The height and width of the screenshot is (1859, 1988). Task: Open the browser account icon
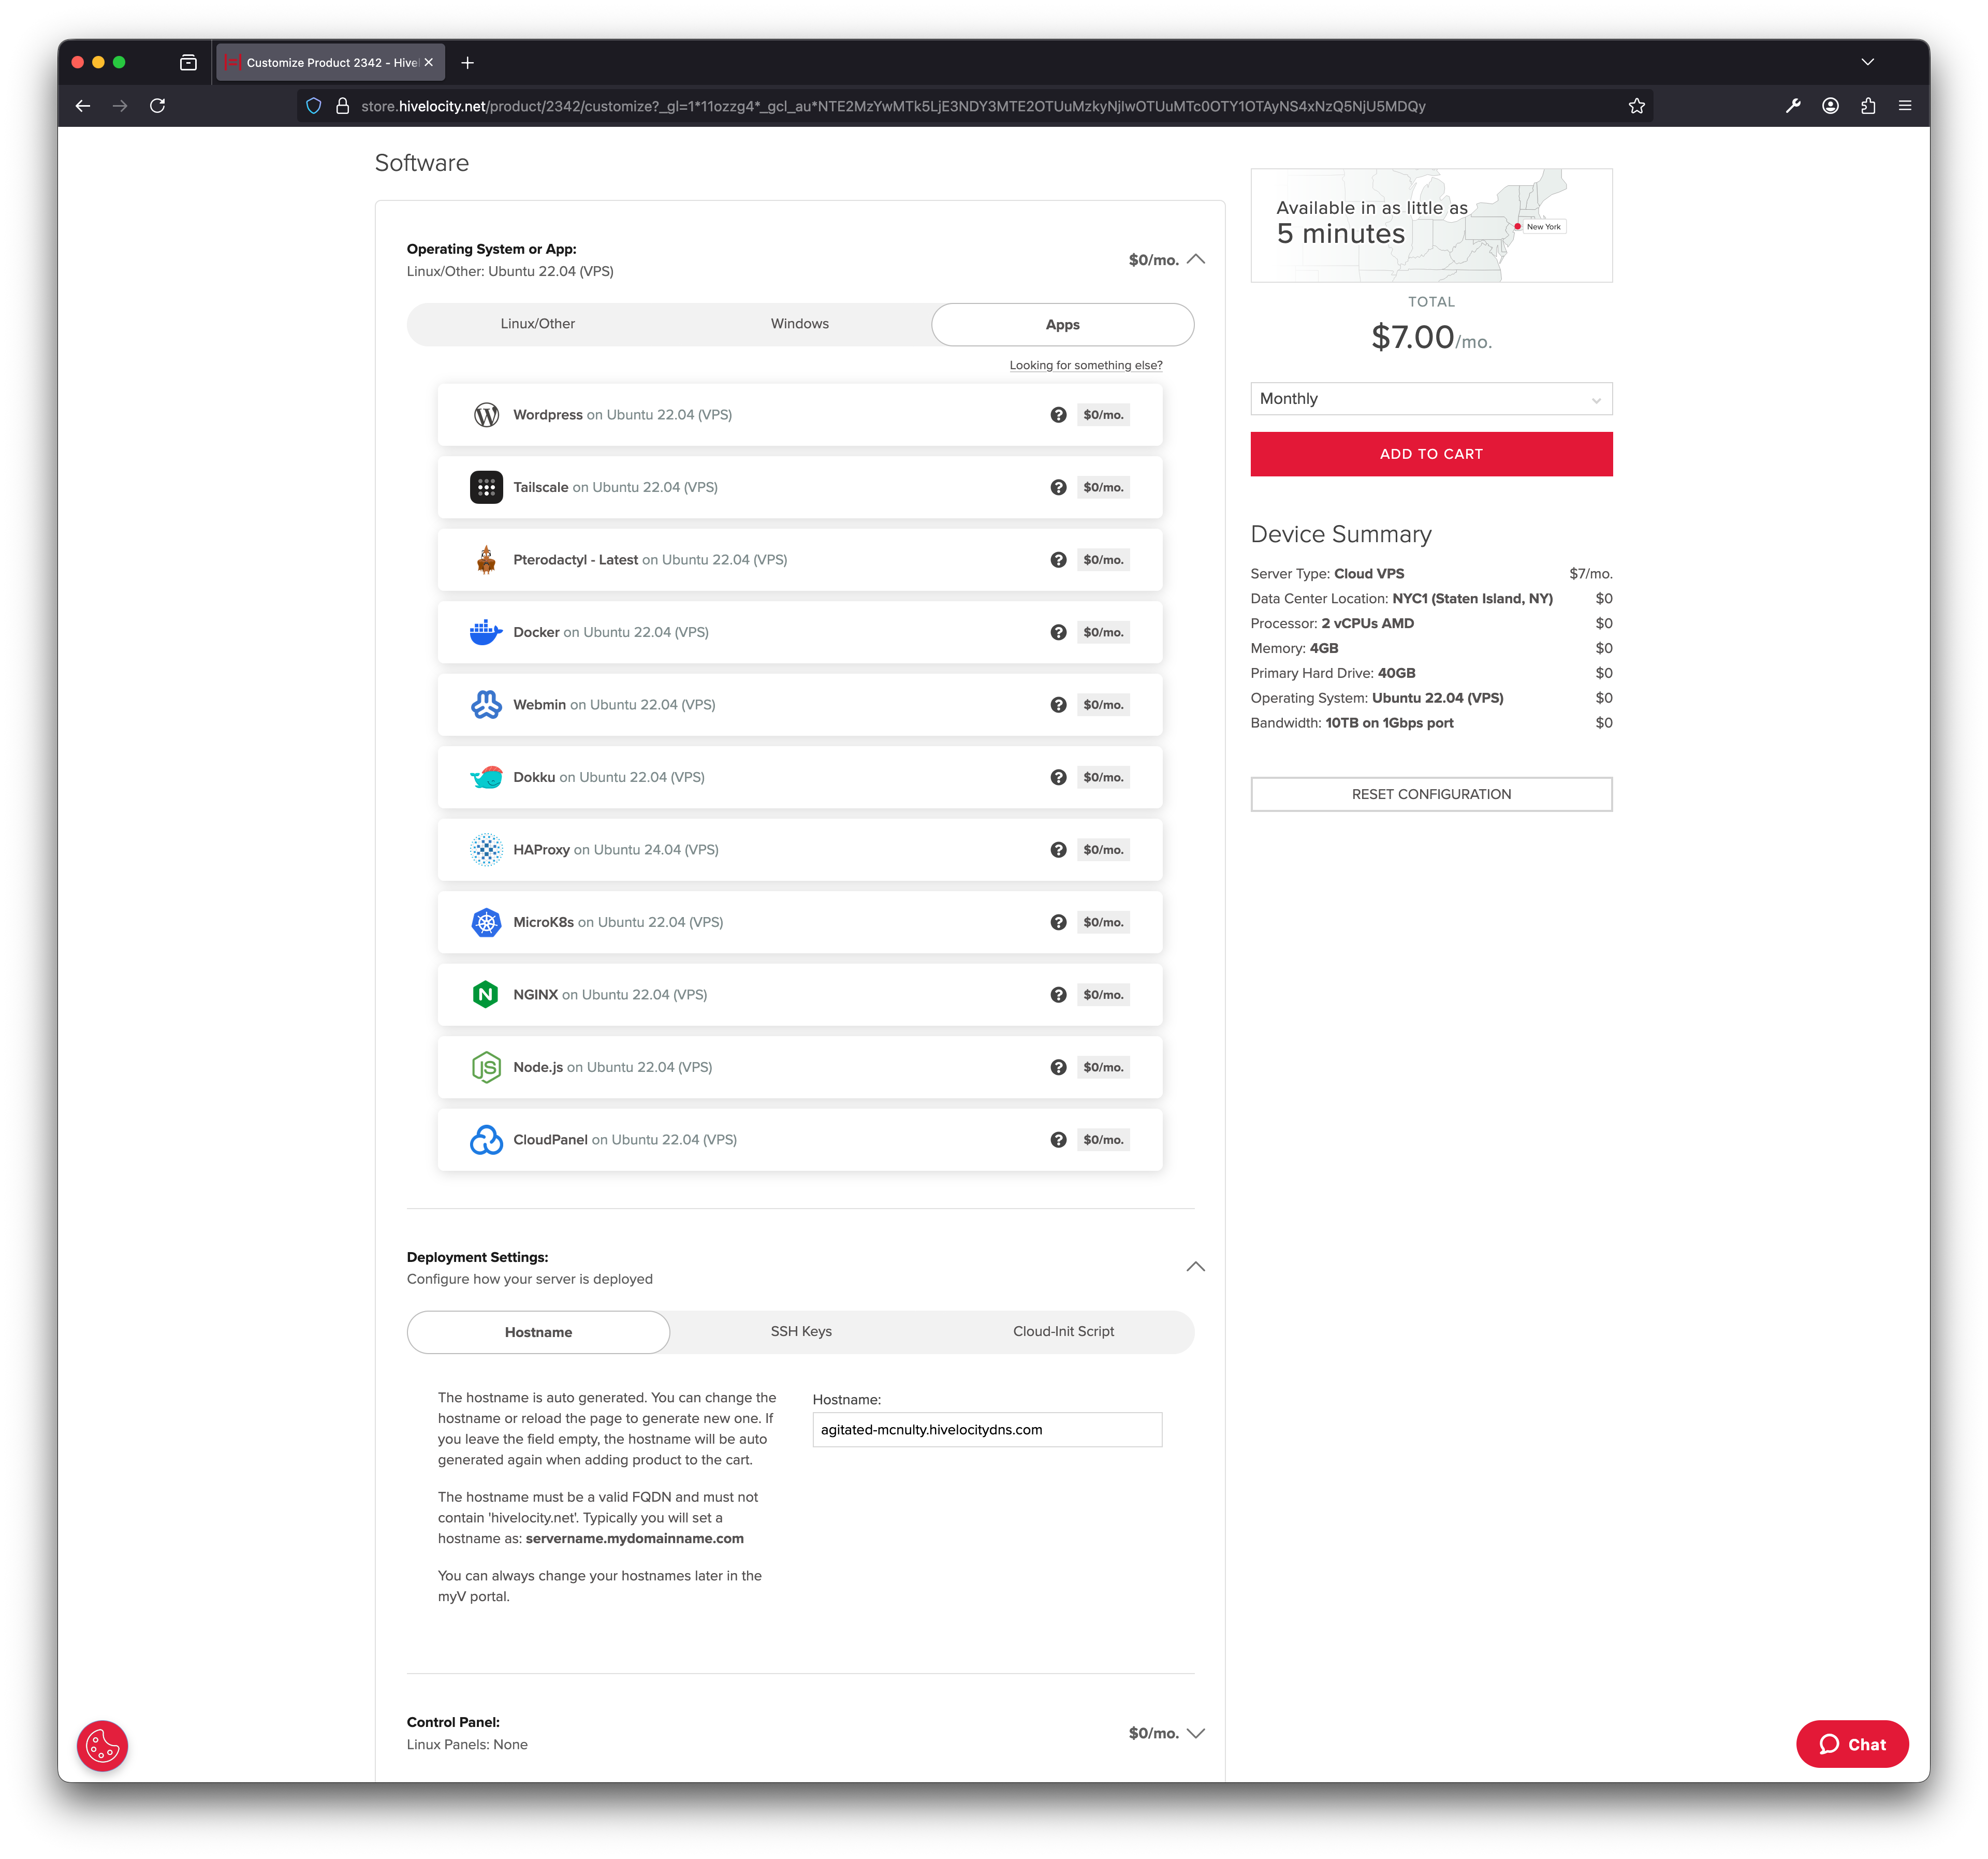tap(1830, 106)
